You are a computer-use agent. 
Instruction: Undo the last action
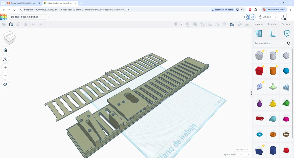click(33, 24)
